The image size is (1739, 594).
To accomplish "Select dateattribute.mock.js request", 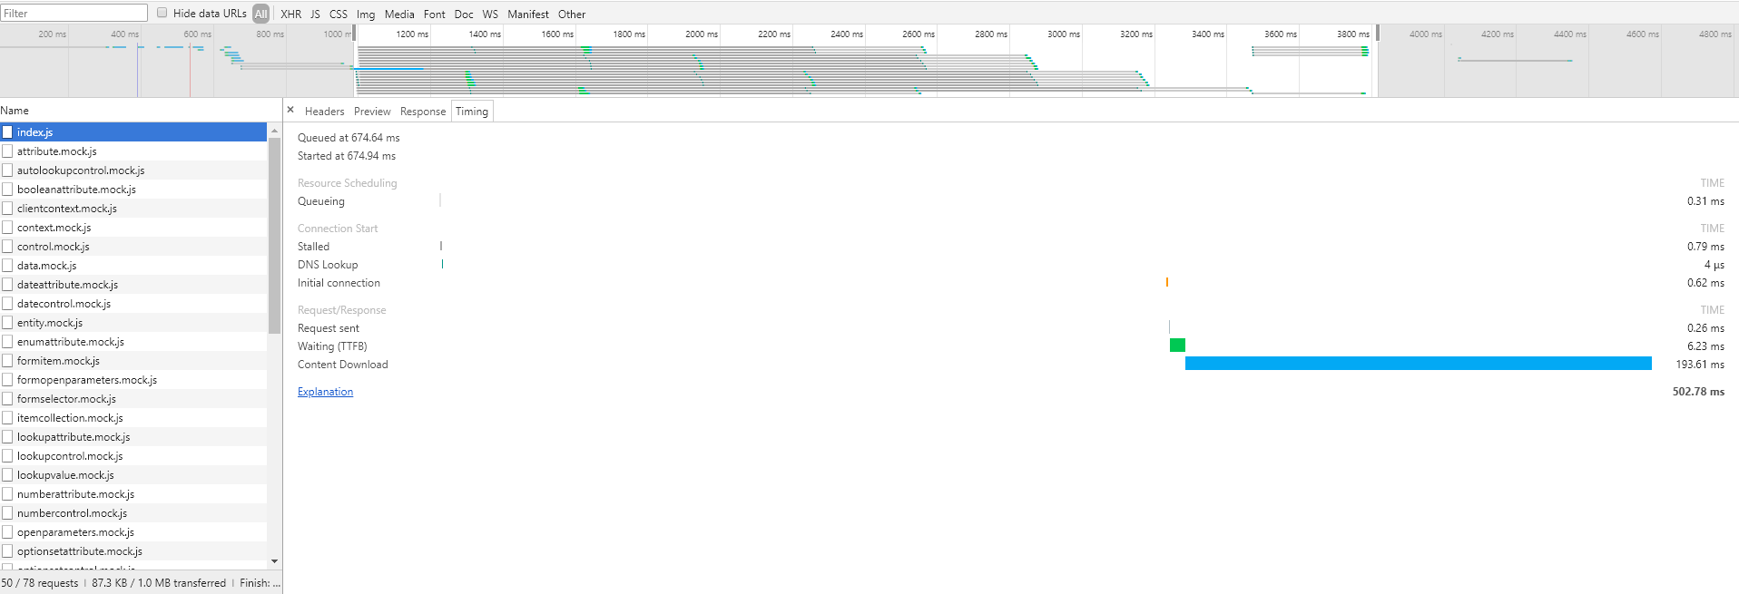I will pyautogui.click(x=133, y=285).
